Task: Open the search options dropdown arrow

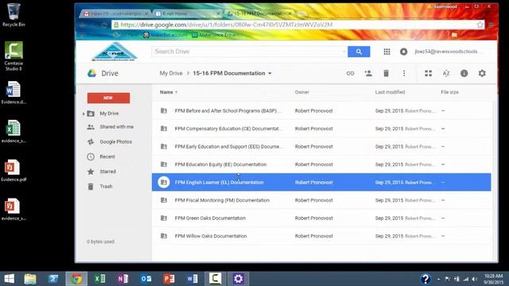Action: point(344,52)
